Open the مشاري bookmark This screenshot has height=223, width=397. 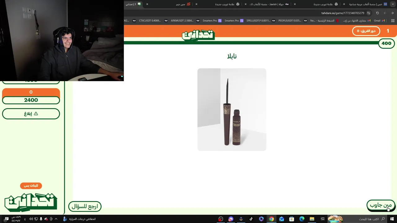pyautogui.click(x=356, y=20)
